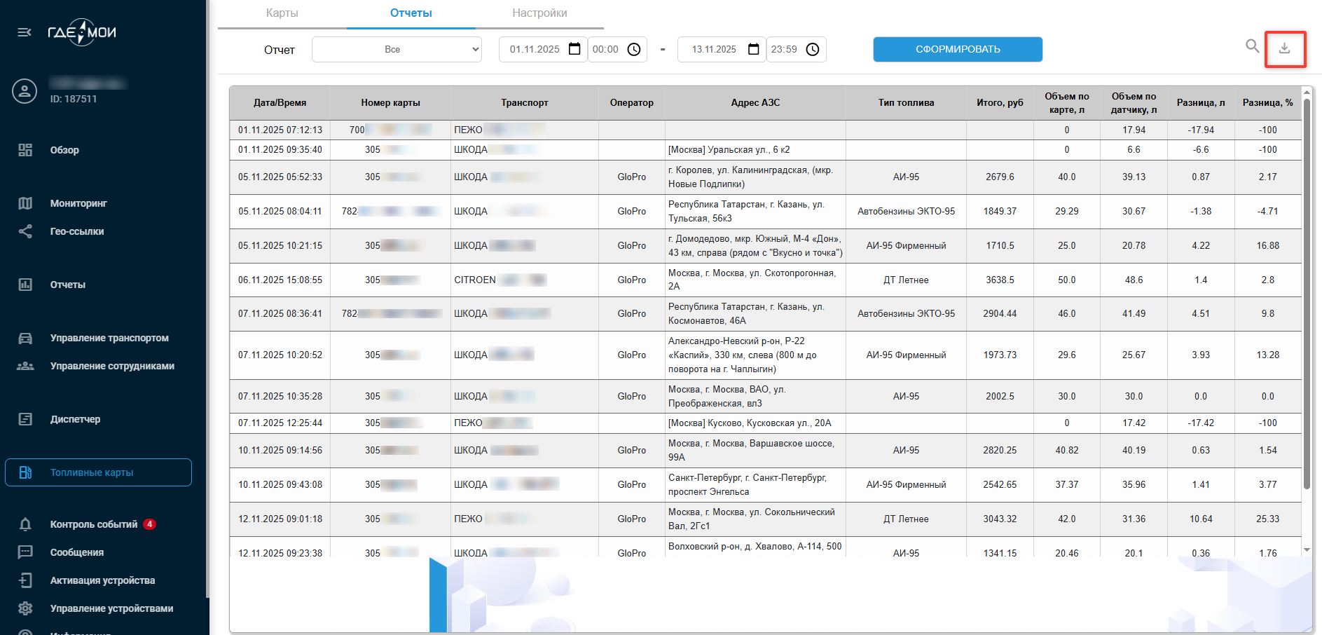This screenshot has width=1322, height=635.
Task: Open Мониторинг in the sidebar
Action: click(78, 203)
